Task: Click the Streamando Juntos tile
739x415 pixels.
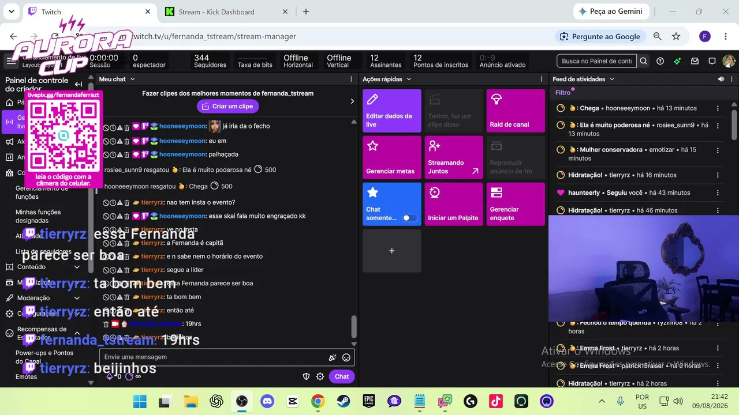Action: click(x=454, y=157)
